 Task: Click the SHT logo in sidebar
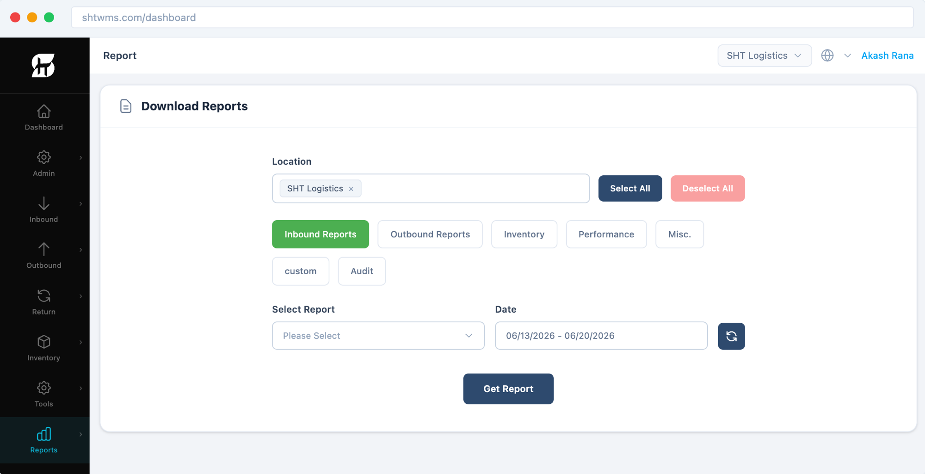pyautogui.click(x=43, y=65)
